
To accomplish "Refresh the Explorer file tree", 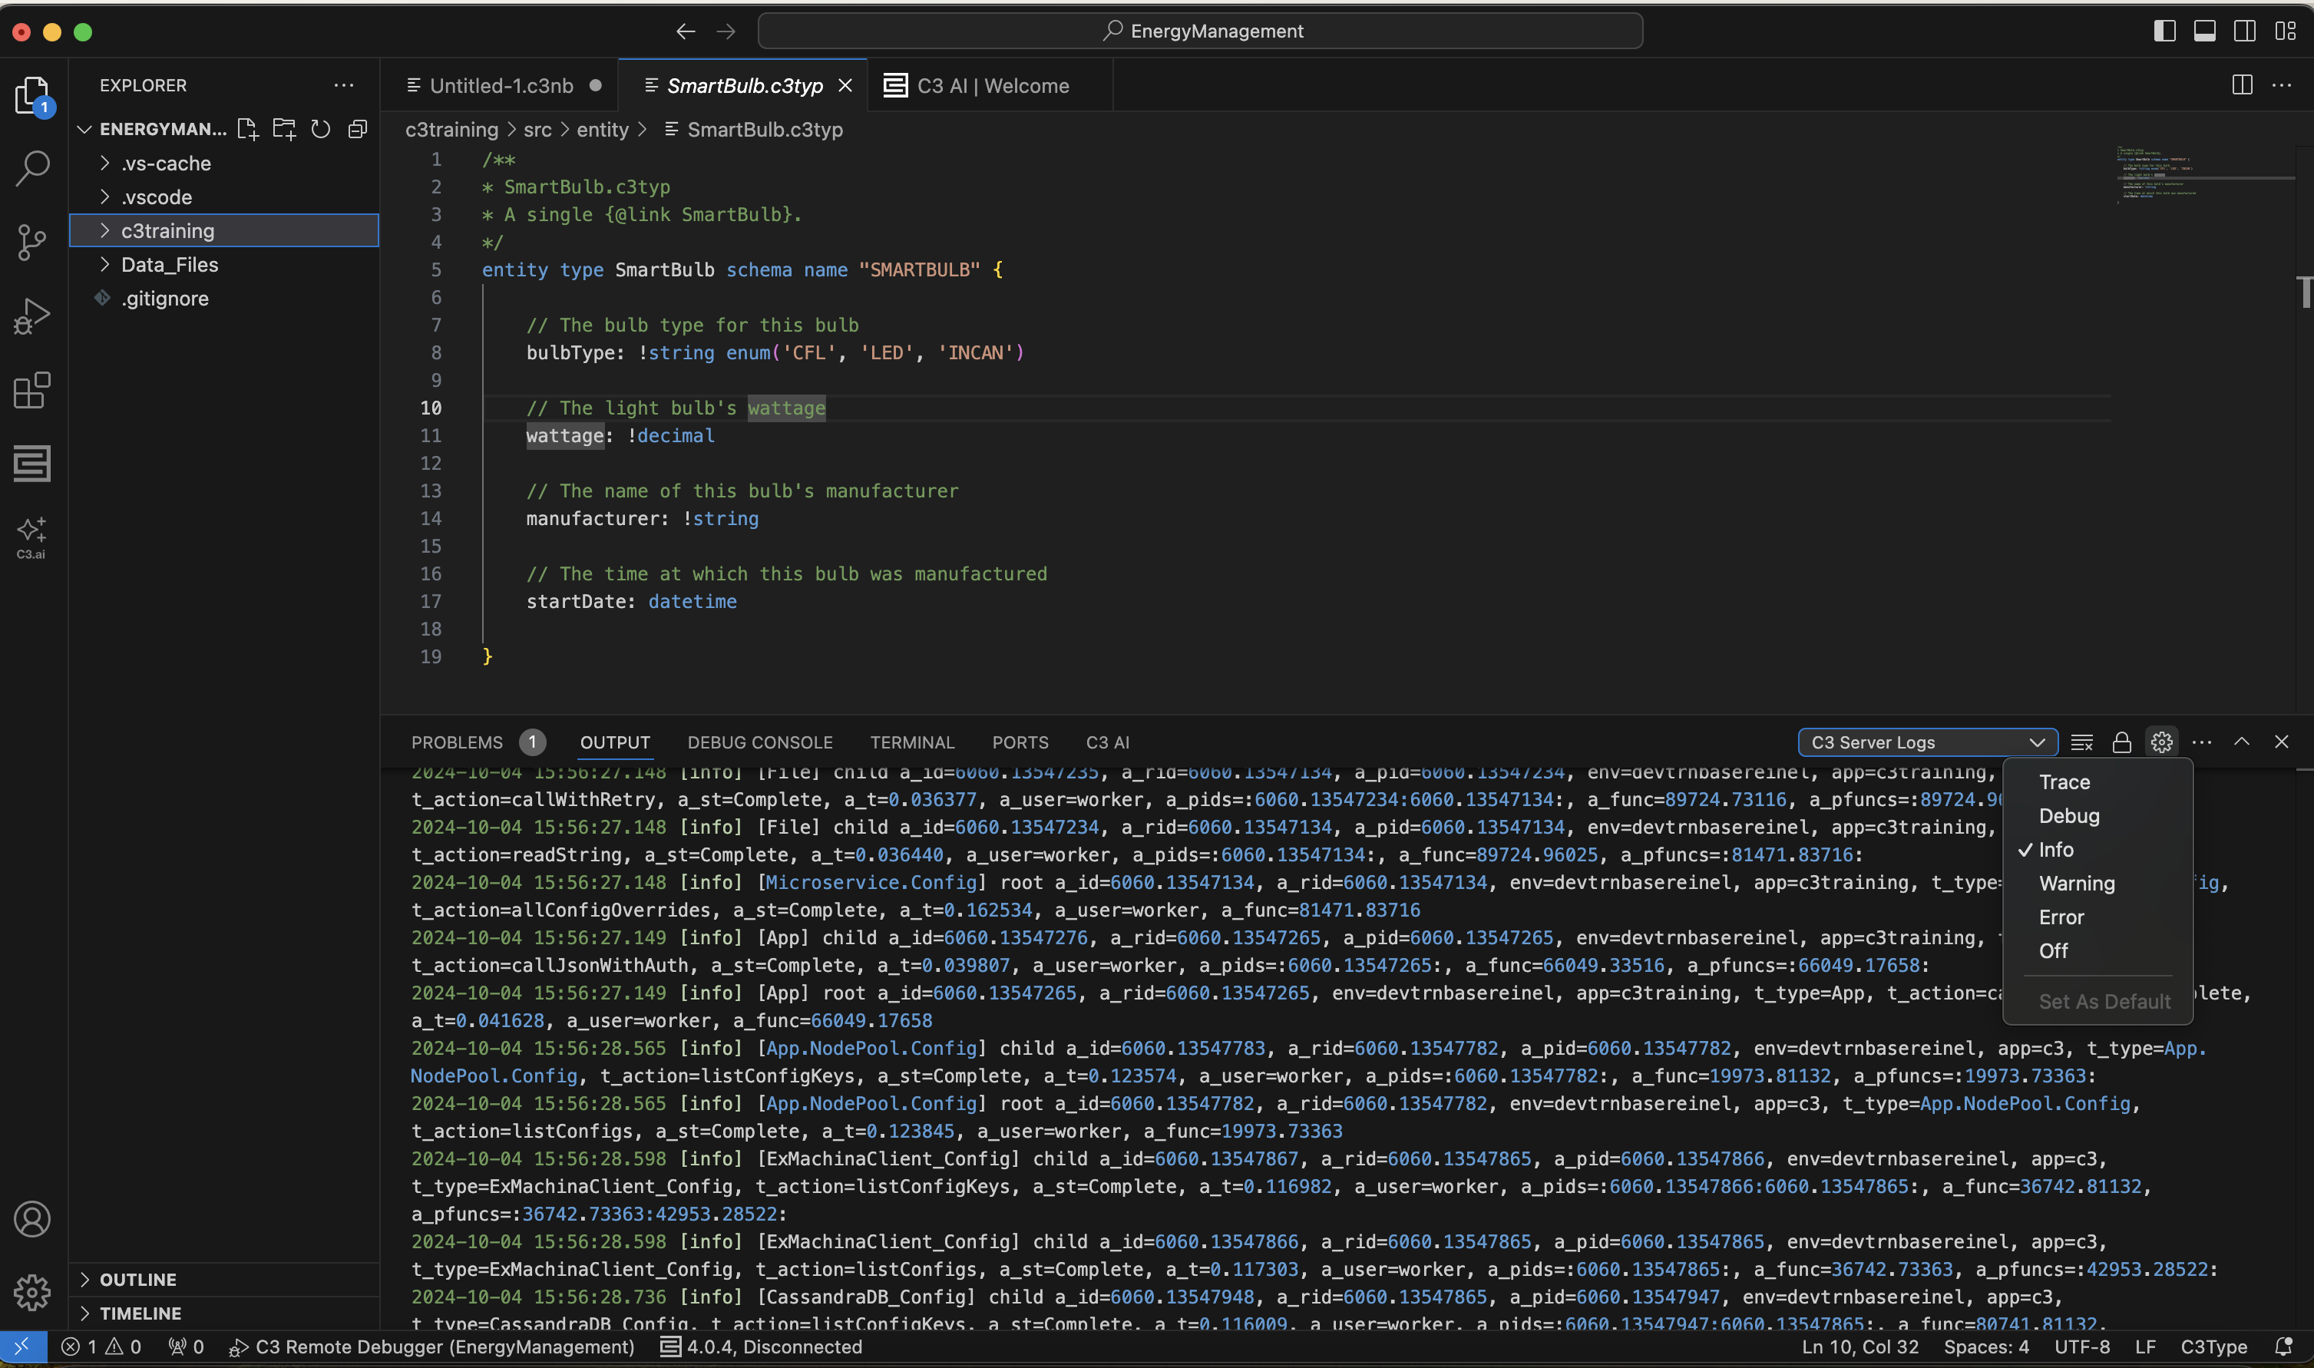I will [x=320, y=129].
